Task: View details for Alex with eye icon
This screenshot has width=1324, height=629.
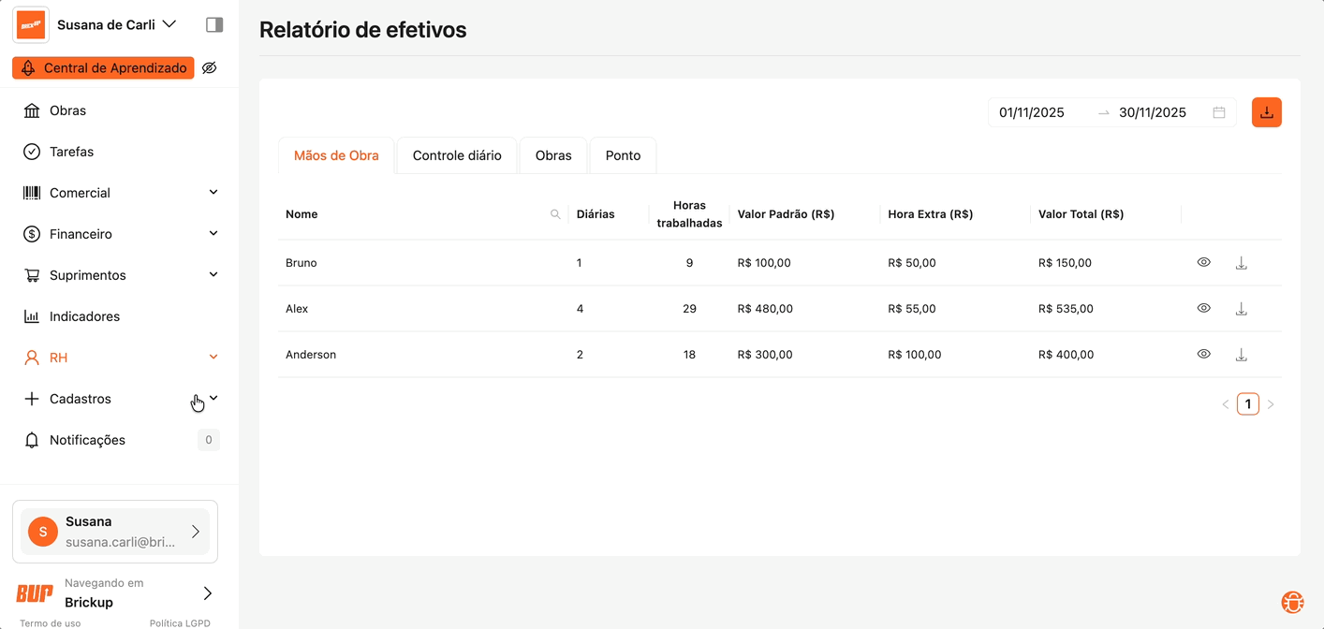Action: 1204,308
